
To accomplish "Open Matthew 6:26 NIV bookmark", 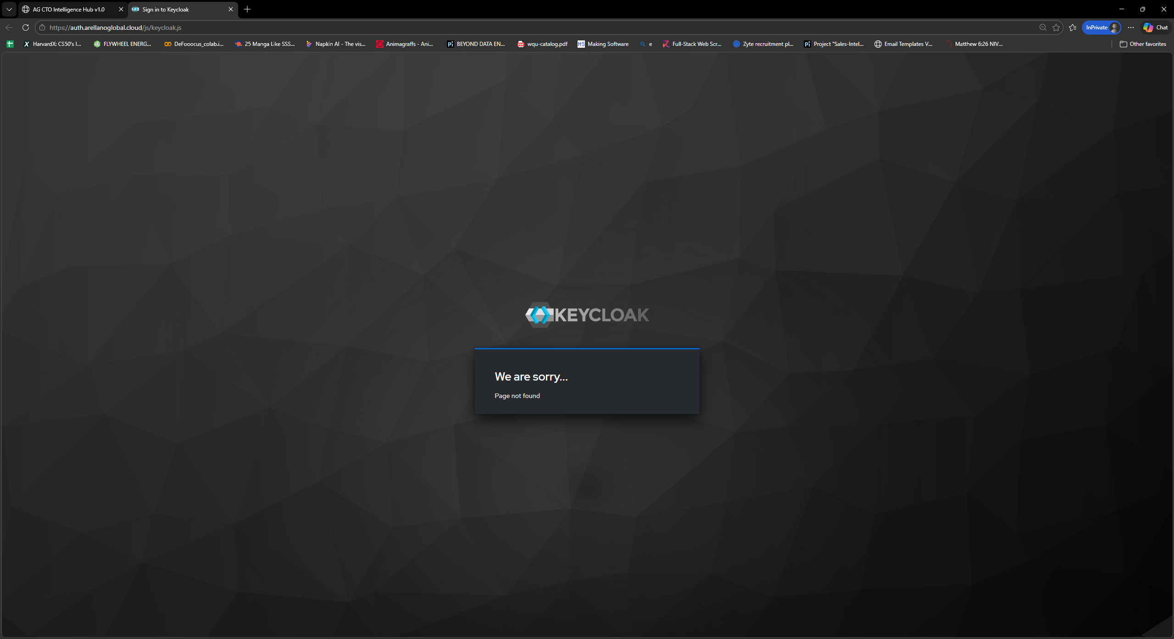I will [x=974, y=44].
